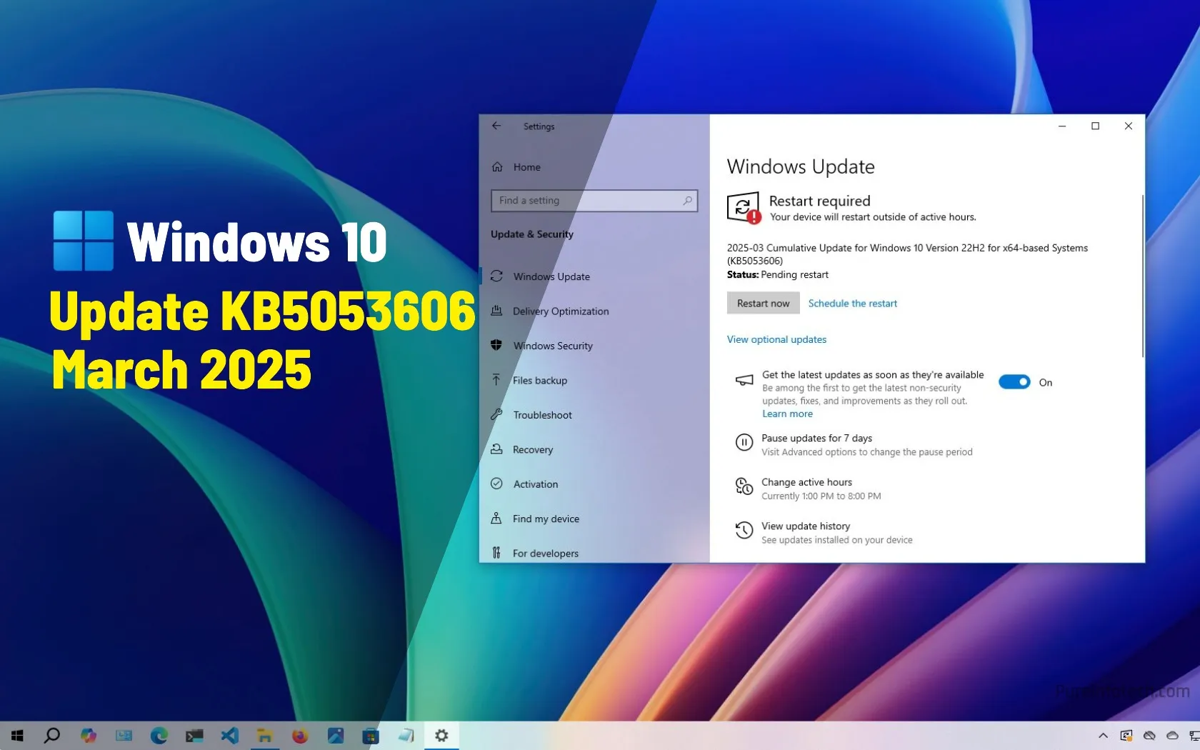Pause updates for 7 days
Screen dimensions: 1200x750
point(816,439)
